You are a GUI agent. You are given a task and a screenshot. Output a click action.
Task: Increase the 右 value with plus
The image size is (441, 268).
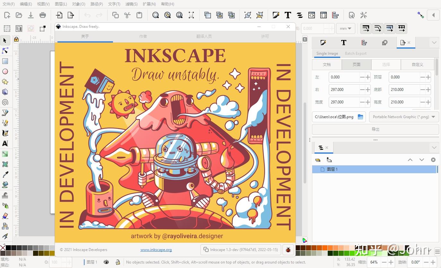tap(368, 90)
